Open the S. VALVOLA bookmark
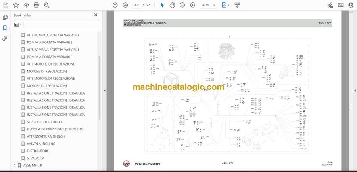This screenshot has width=357, height=172. click(36, 158)
